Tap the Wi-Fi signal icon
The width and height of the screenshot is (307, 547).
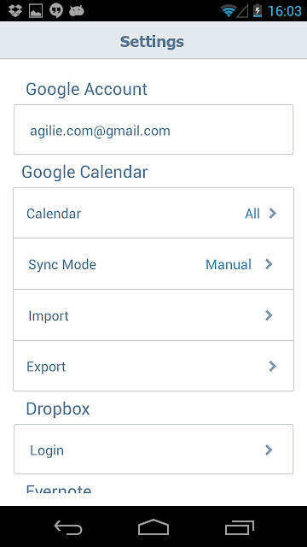point(228,11)
